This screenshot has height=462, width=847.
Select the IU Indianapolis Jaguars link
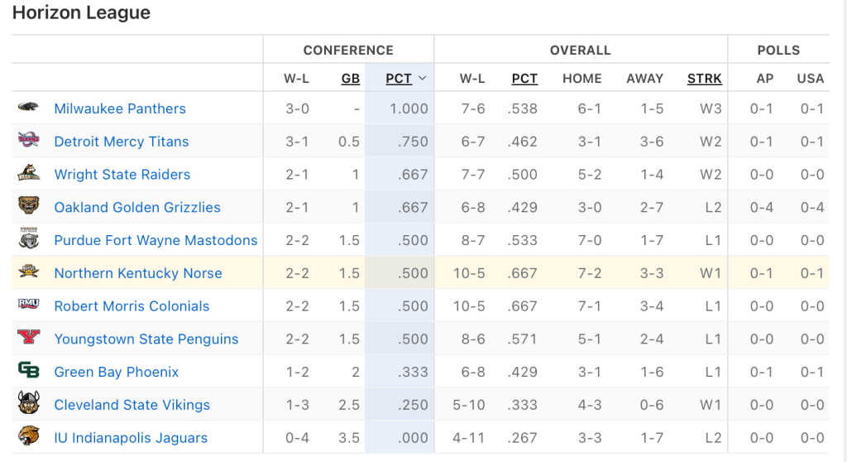tap(131, 438)
